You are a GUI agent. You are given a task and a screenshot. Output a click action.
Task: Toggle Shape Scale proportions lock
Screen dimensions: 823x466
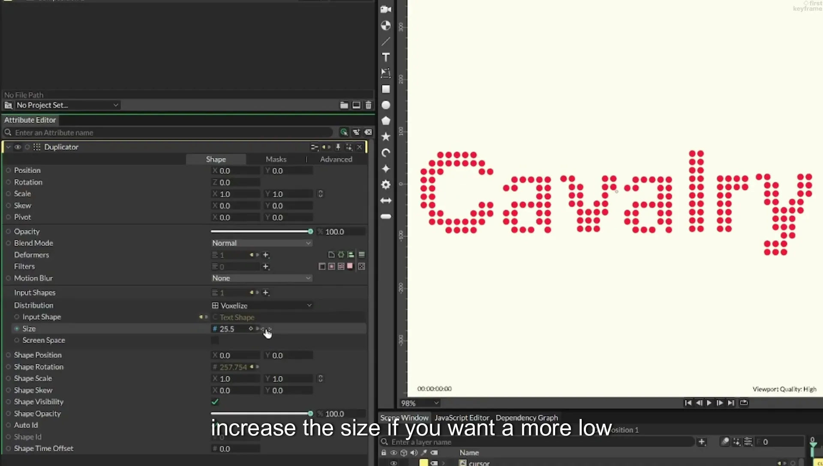click(320, 378)
